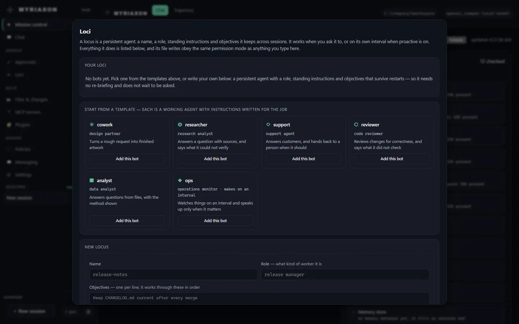519x324 pixels.
Task: Focus the Name field with release-notes placeholder
Action: (x=173, y=274)
